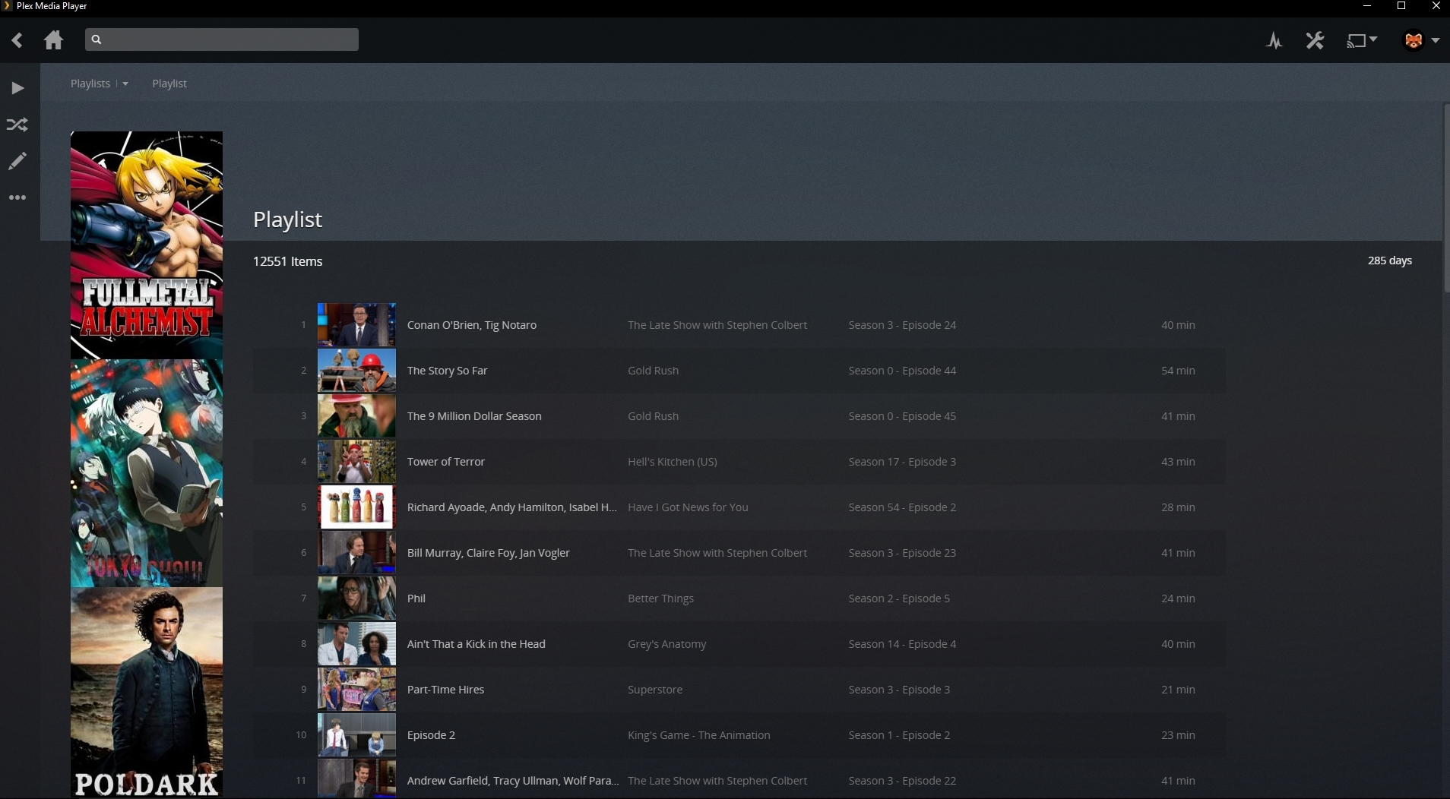
Task: Open the Gold Rush episode 'The Story So Far'
Action: coord(447,370)
